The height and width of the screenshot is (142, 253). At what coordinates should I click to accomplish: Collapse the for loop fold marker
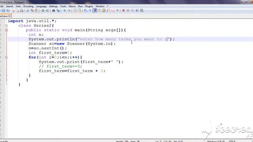point(6,57)
